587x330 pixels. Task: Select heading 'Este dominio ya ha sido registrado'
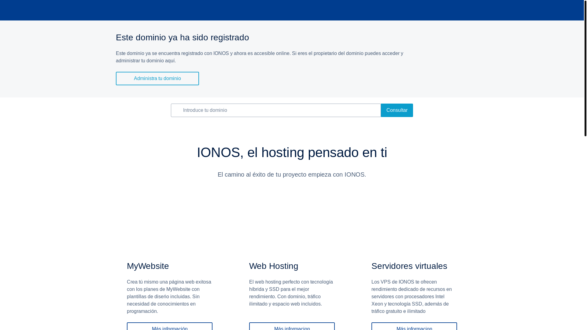coord(183,38)
